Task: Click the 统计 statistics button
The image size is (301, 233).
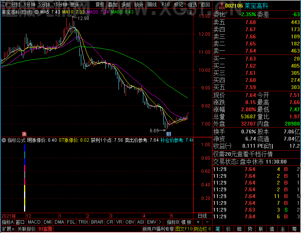Action: (x=139, y=5)
